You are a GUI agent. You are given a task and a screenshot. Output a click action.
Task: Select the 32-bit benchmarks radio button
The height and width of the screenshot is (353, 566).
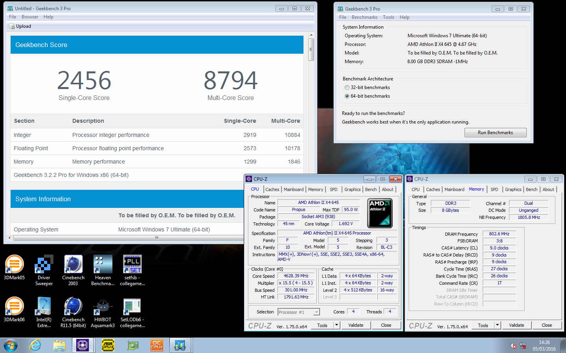coord(347,87)
